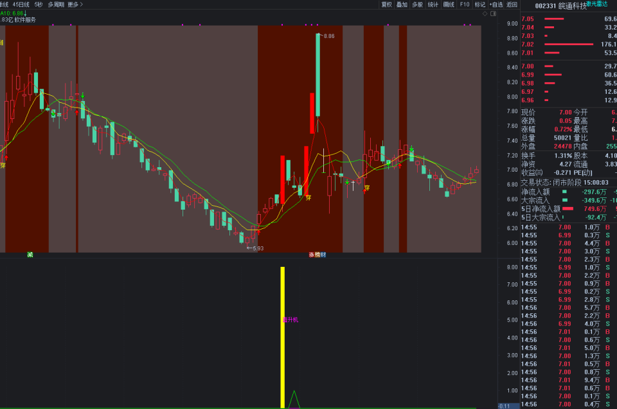Screen dimensions: 617x409
Task: Select the 7.05 ask price row
Action: click(x=569, y=19)
